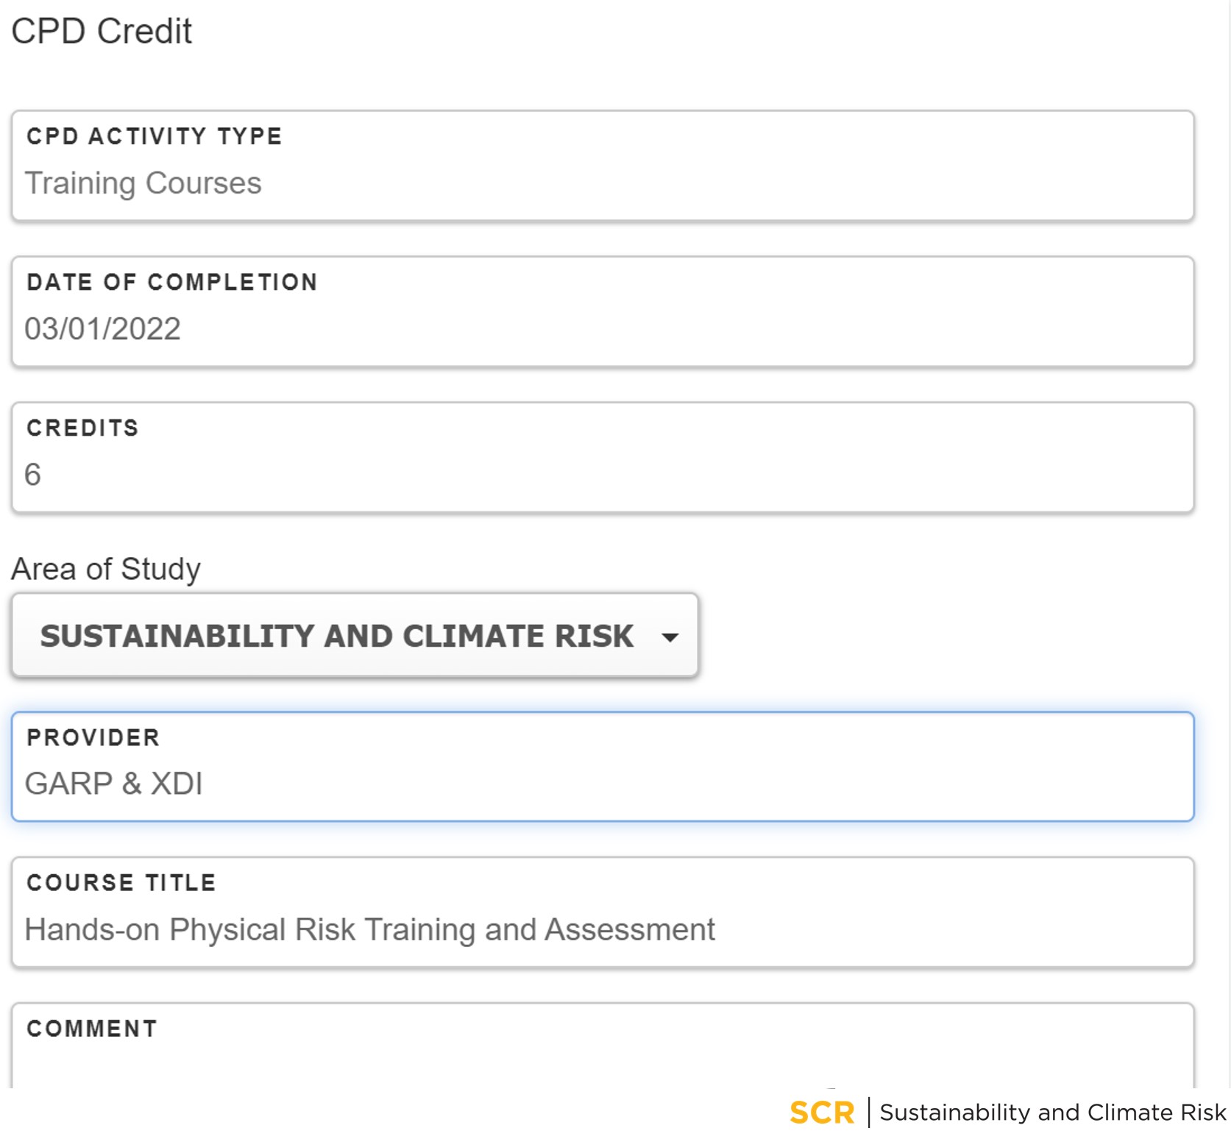Open the Sustainability and Climate Risk dropdown
Screen dimensions: 1231x1142
point(355,636)
